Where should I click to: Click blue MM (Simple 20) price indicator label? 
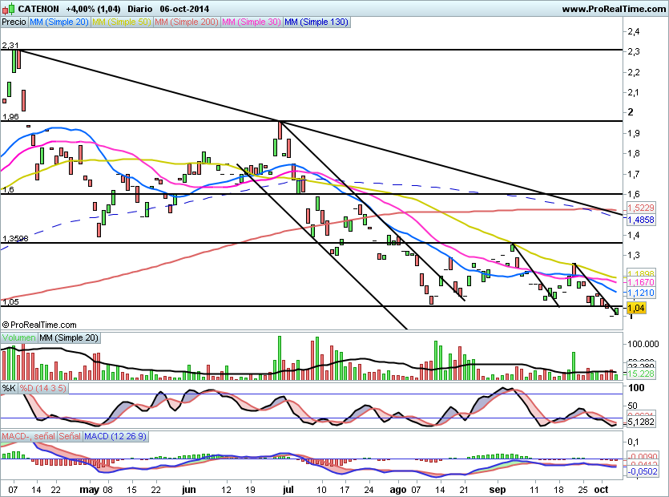click(59, 22)
